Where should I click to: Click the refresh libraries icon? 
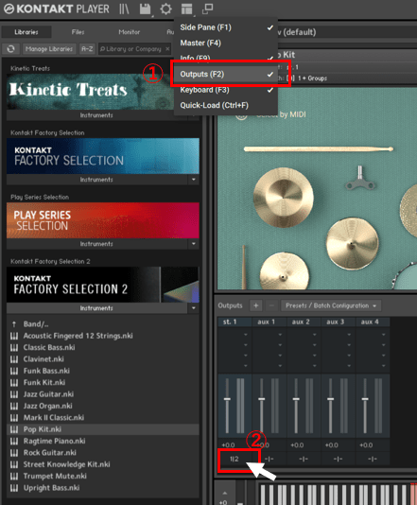[11, 49]
